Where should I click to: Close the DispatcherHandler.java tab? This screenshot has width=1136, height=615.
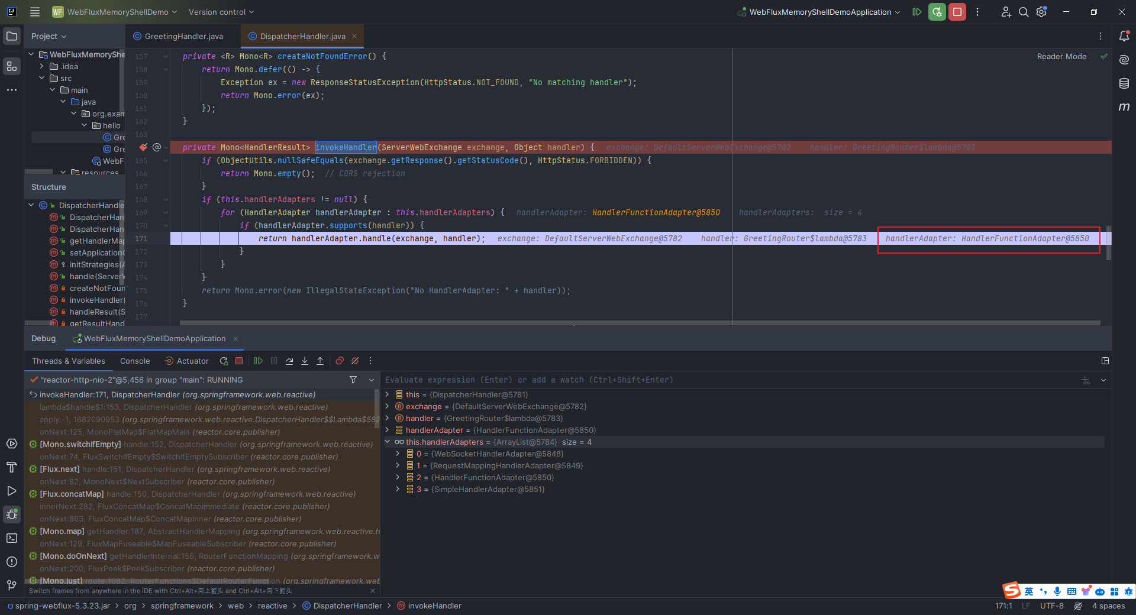point(354,36)
